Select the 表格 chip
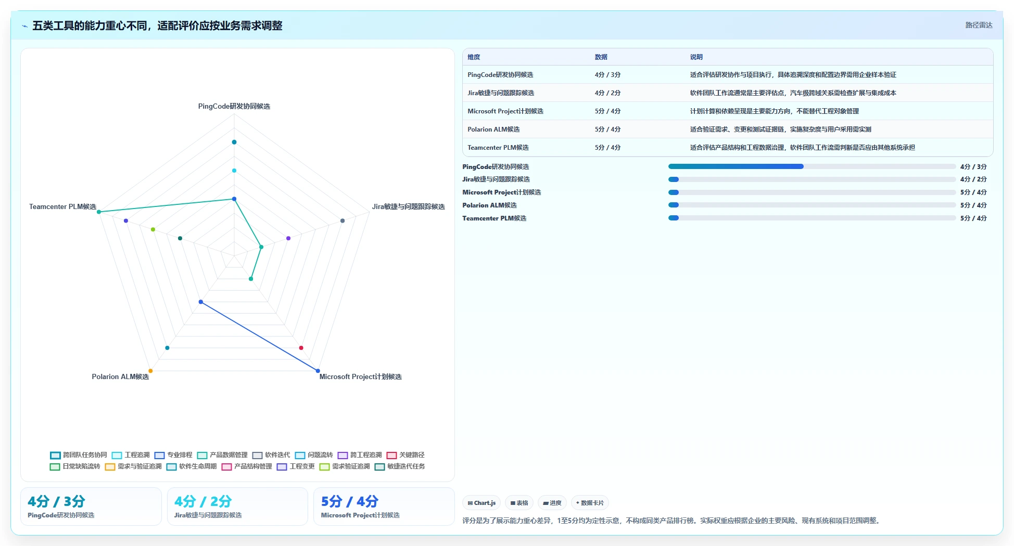Screen dimensions: 1014x546 coord(519,503)
